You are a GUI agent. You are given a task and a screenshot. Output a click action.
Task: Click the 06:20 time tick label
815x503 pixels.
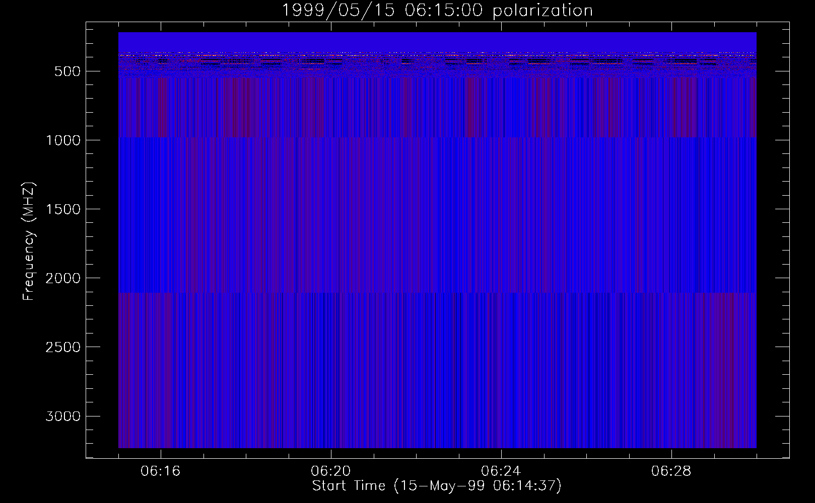(x=331, y=471)
